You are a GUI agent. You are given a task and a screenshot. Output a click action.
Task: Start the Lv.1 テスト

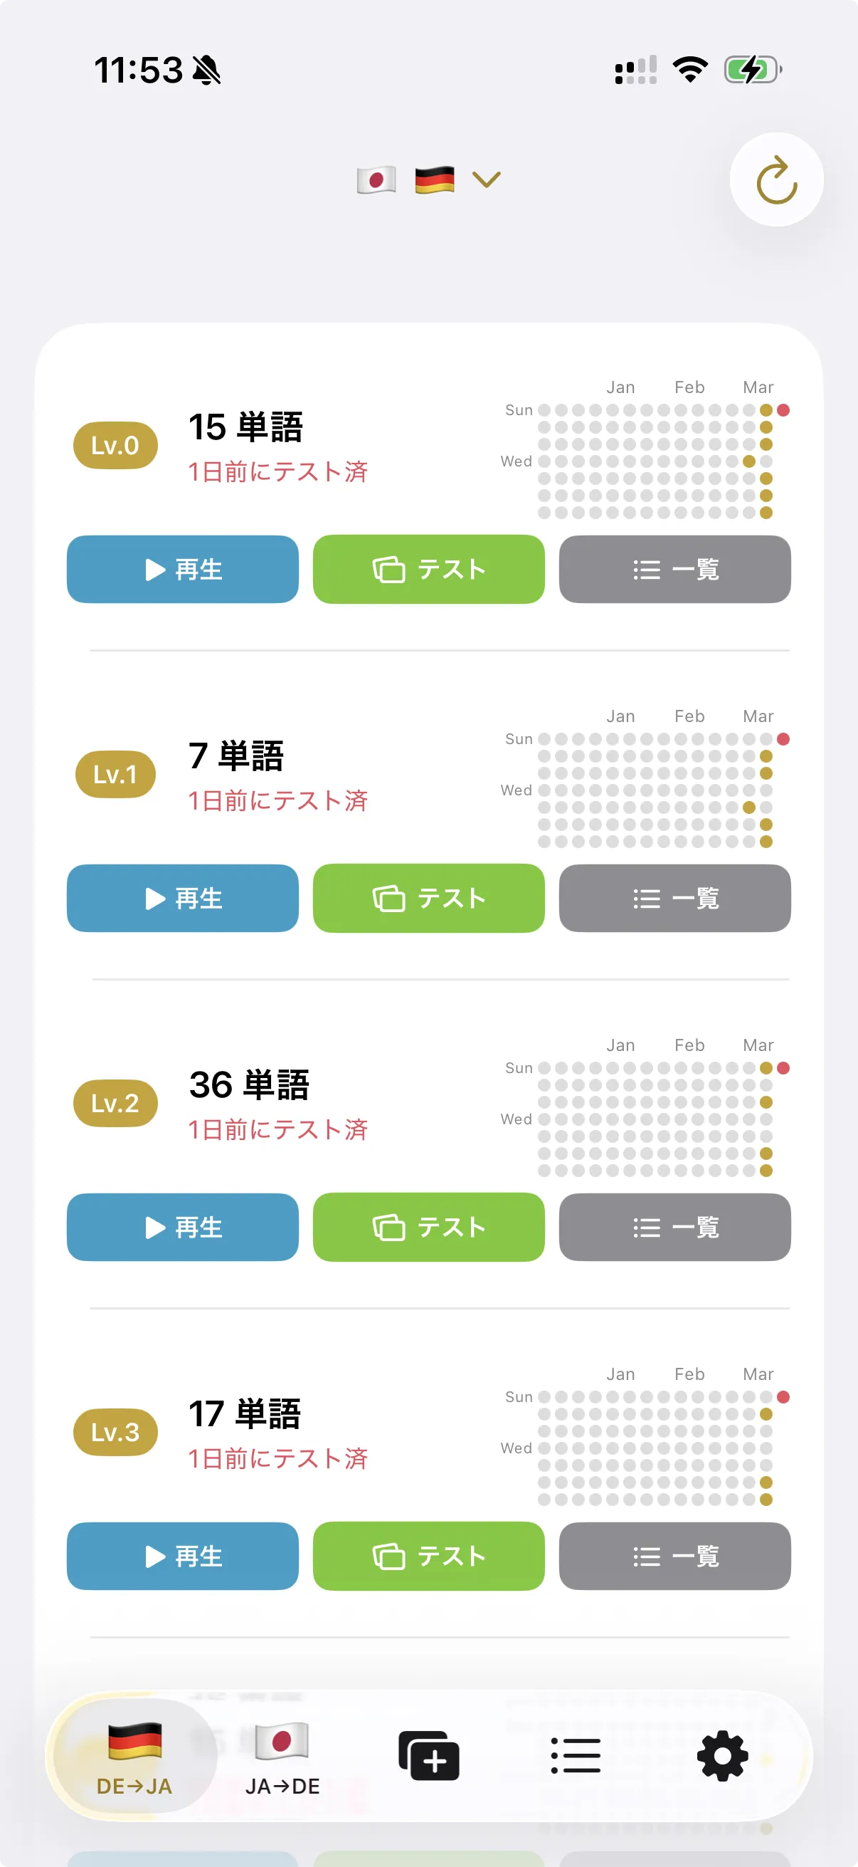[428, 899]
